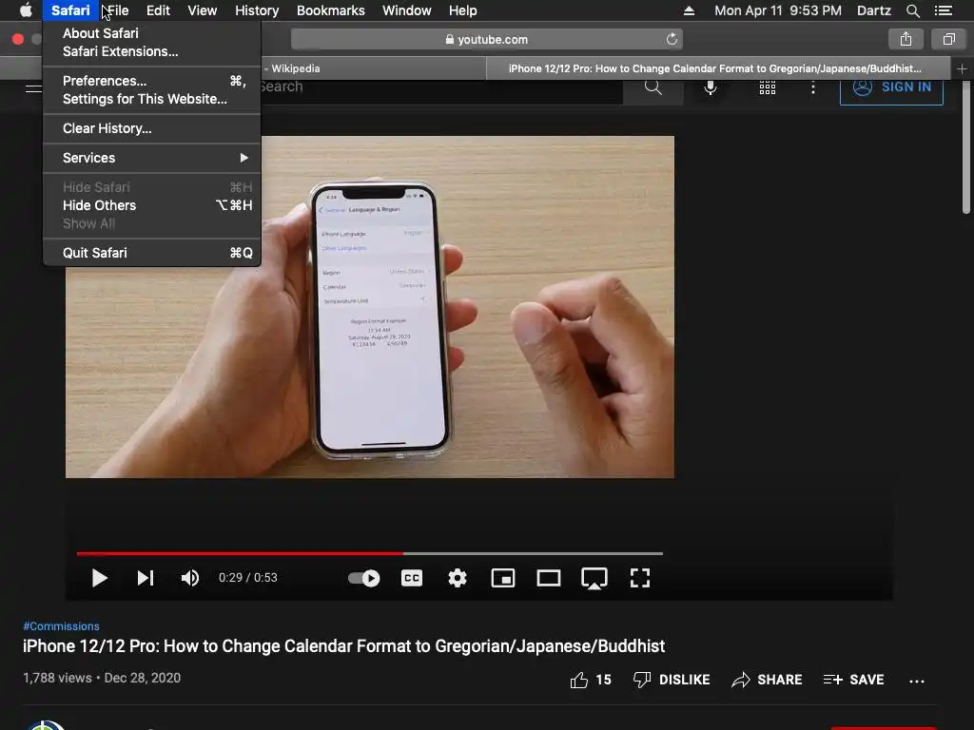Screen dimensions: 974x730
Task: Click the page vertical scrollbar
Action: 966,149
